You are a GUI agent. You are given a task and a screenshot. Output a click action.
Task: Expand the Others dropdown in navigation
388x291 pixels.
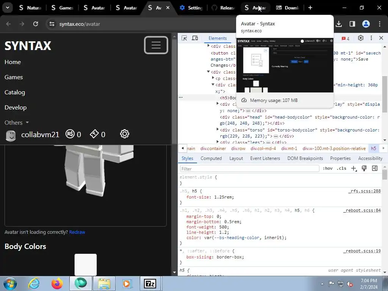[17, 122]
